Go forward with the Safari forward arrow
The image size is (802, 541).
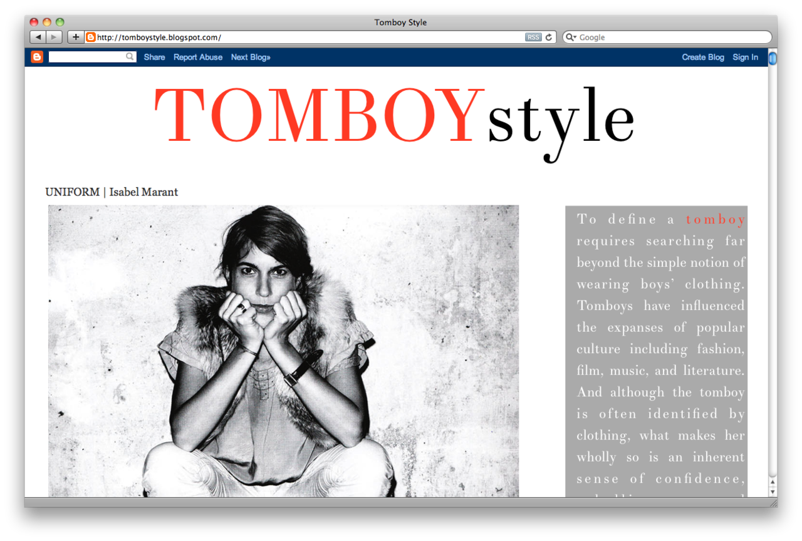(54, 38)
